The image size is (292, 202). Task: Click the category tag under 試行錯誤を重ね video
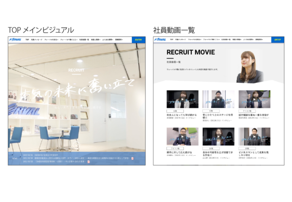tap(247, 111)
